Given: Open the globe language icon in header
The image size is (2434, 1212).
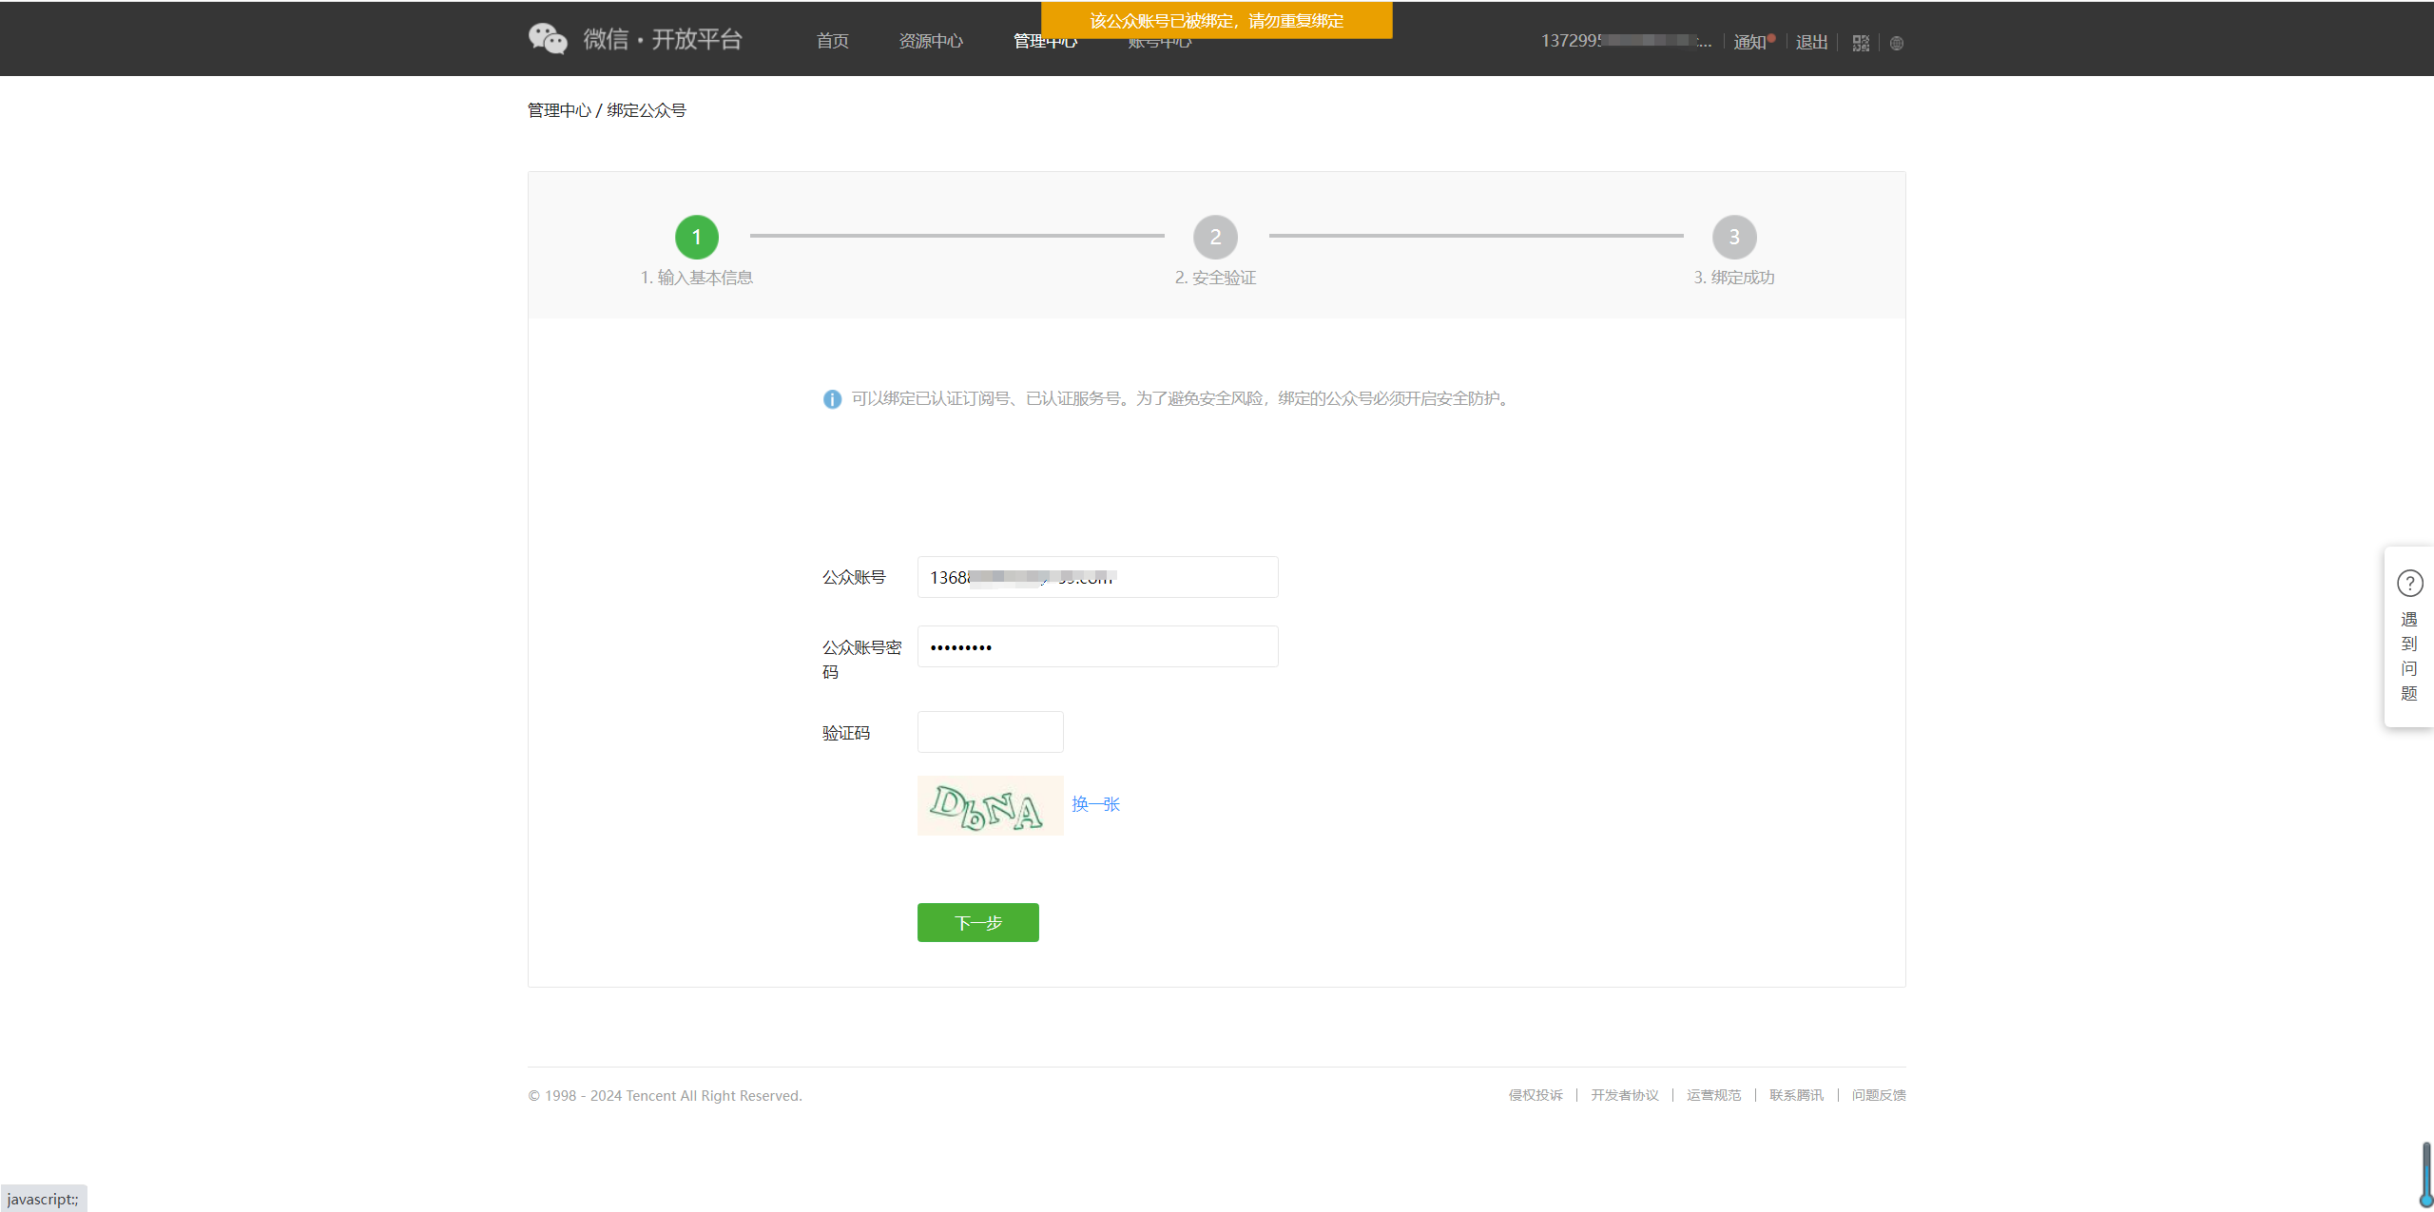Looking at the screenshot, I should pos(1897,43).
